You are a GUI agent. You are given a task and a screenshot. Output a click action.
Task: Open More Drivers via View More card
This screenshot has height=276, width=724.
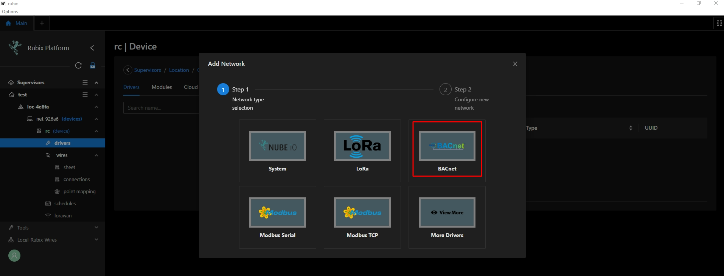447,217
